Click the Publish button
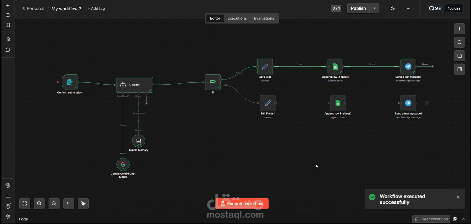 tap(358, 8)
